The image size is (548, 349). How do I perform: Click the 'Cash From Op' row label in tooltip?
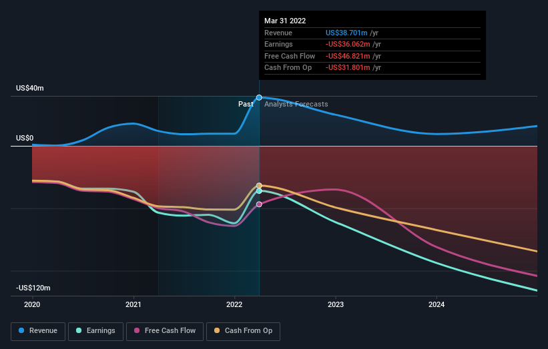[x=288, y=68]
